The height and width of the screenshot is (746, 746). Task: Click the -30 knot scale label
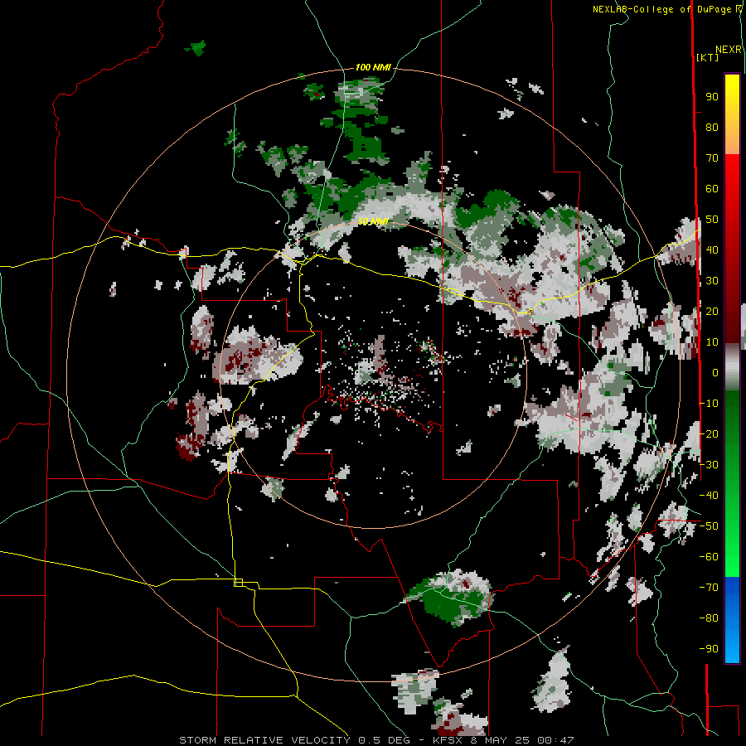point(709,465)
